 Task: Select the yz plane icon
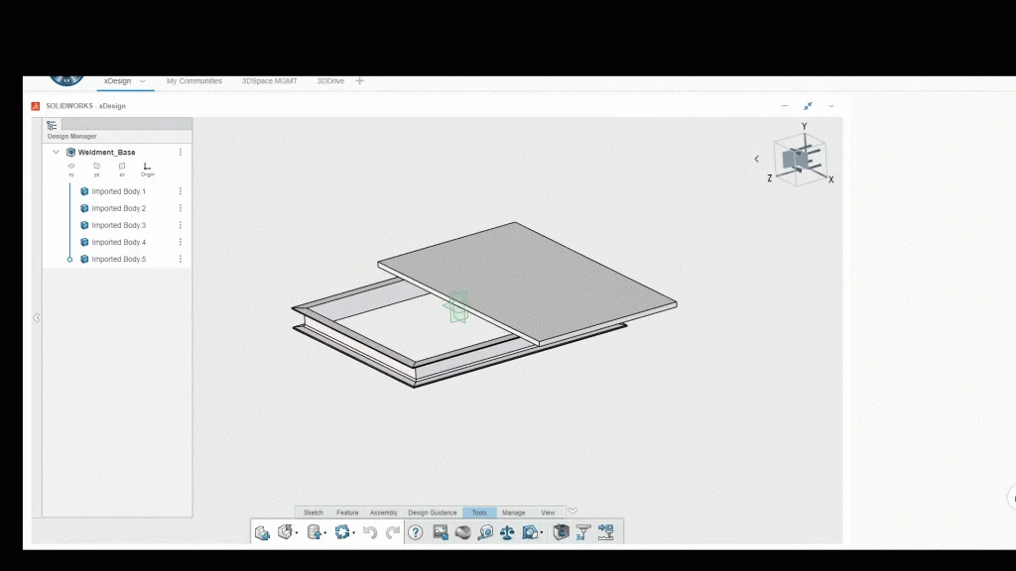pyautogui.click(x=96, y=167)
